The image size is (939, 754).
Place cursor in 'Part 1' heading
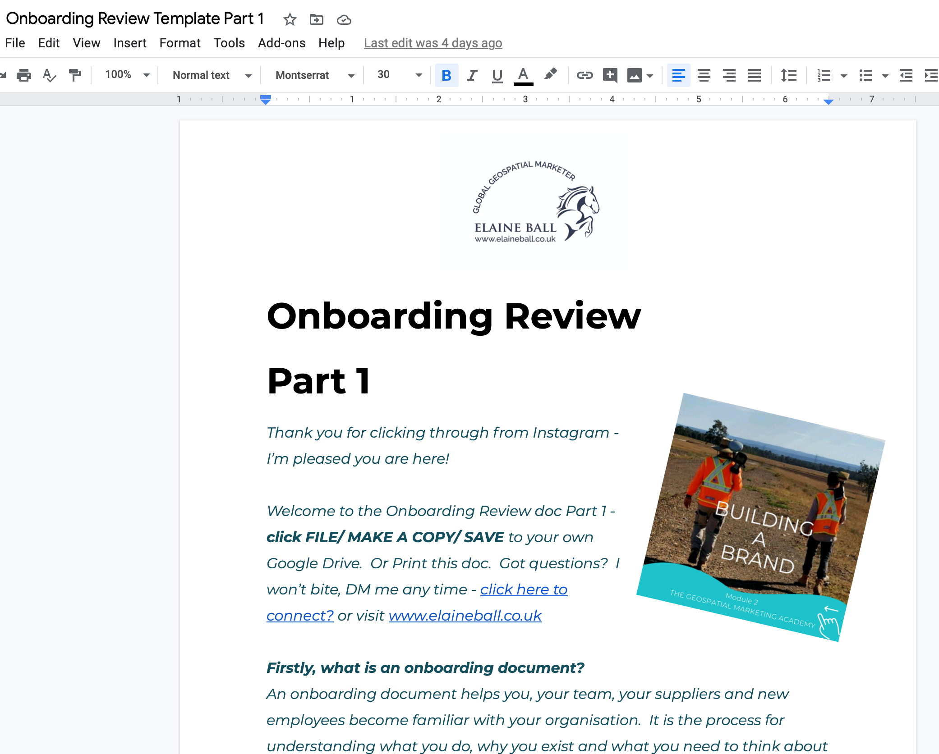pos(319,381)
